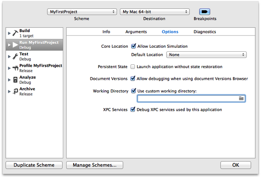Click the 'Breakpoints' caption
The image size is (261, 178).
(x=205, y=18)
